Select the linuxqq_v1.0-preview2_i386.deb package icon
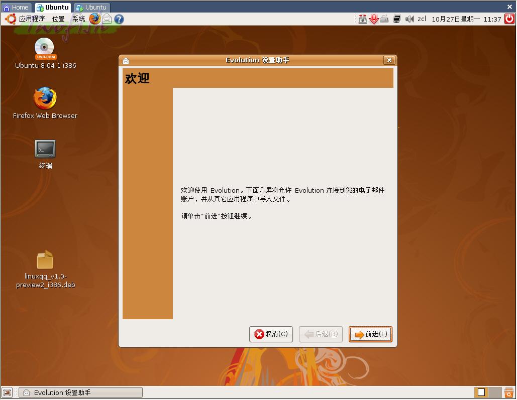 tap(45, 269)
